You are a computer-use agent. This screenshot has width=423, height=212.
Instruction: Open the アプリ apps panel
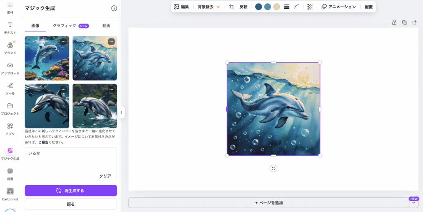coord(10,129)
